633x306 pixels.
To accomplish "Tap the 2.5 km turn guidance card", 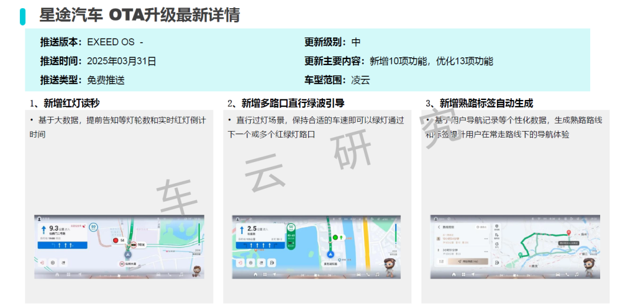I will [x=260, y=236].
